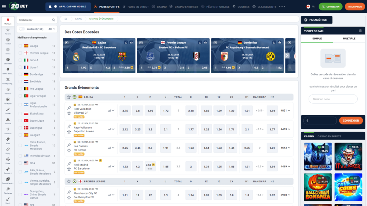Click the search magnifier icon
The width and height of the screenshot is (367, 206).
pos(53,20)
